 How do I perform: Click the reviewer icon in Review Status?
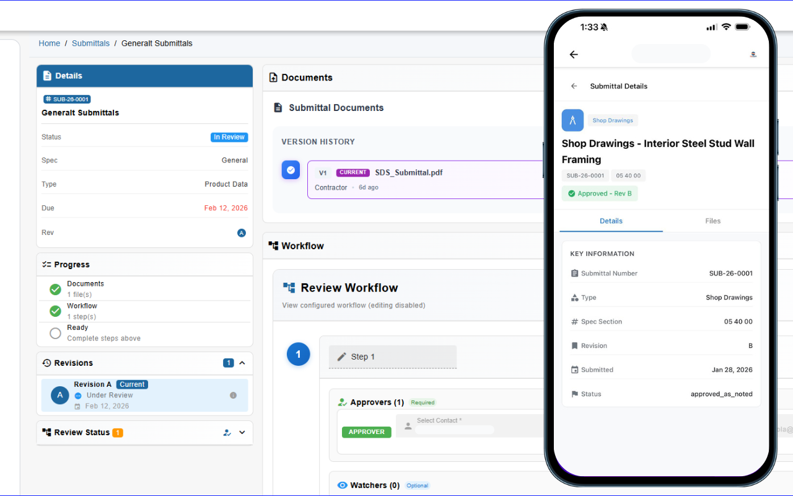coord(227,433)
